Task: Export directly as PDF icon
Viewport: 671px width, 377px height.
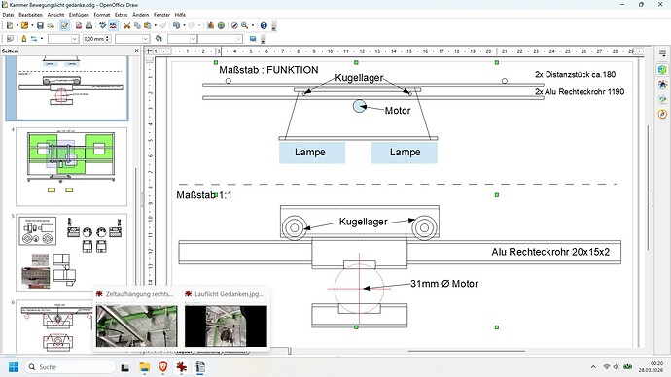Action: coord(79,25)
